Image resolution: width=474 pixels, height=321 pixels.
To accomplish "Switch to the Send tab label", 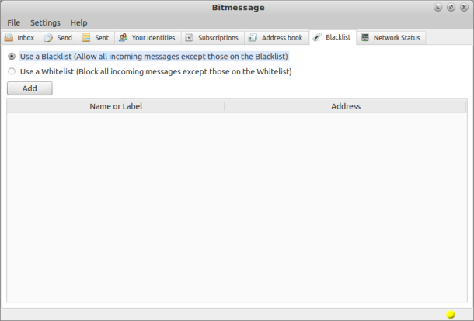I will (x=64, y=38).
